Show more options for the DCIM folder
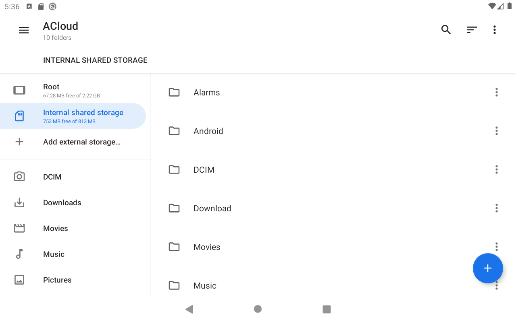Screen dimensions: 516x322 click(497, 170)
